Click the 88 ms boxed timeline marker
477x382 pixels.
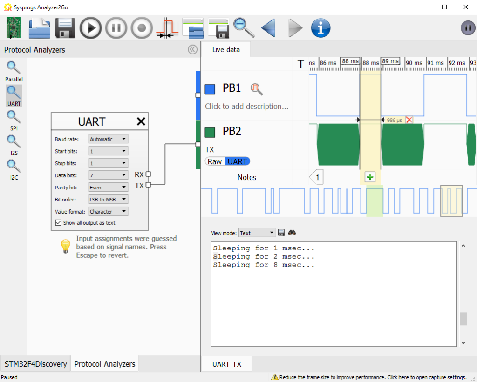point(350,61)
